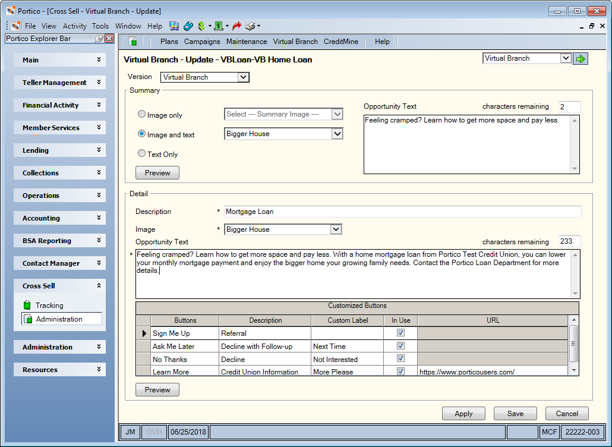Click the receipt printer toolbar icon
Viewport: 612px width, 447px height.
[x=250, y=26]
